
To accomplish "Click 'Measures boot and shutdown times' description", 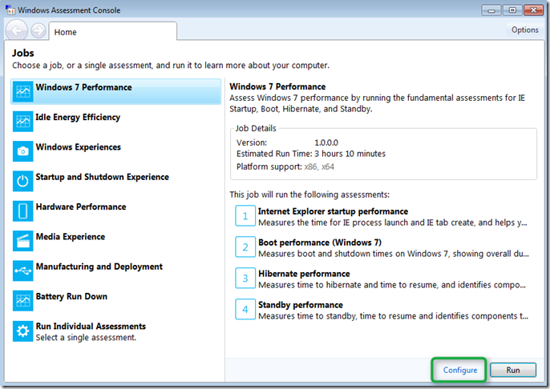I will (394, 254).
